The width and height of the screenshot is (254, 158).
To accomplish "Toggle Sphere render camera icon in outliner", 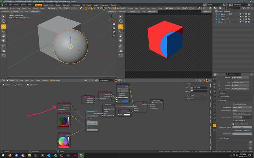I will [x=248, y=22].
